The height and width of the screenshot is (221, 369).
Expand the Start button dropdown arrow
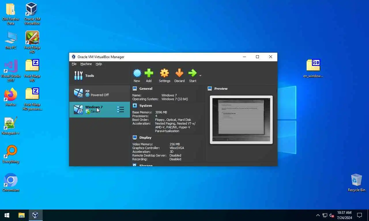pos(200,76)
